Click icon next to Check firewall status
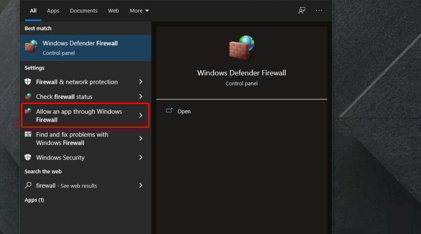Image resolution: width=421 pixels, height=234 pixels. click(28, 96)
